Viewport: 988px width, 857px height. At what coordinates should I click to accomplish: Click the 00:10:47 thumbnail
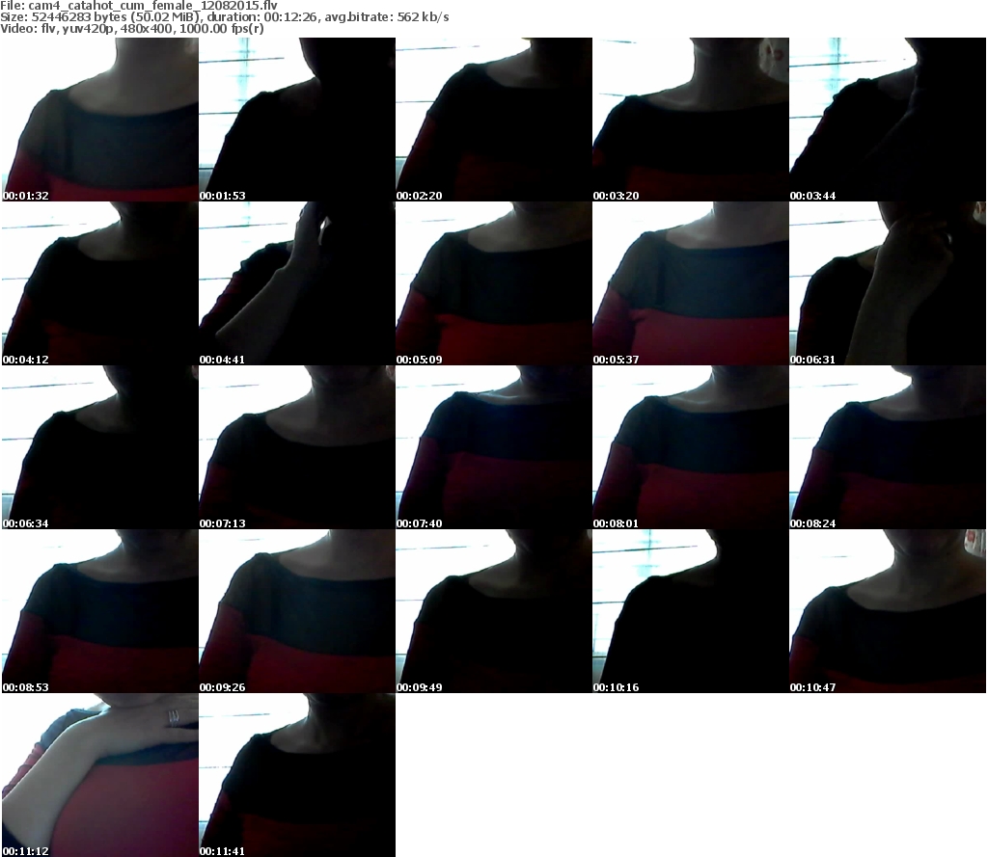[x=888, y=611]
